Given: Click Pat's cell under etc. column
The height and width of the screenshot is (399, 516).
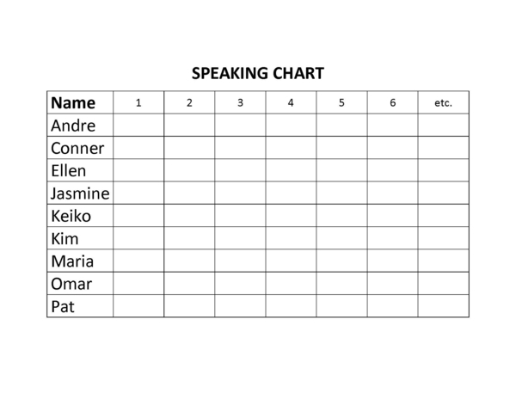Looking at the screenshot, I should coord(443,306).
